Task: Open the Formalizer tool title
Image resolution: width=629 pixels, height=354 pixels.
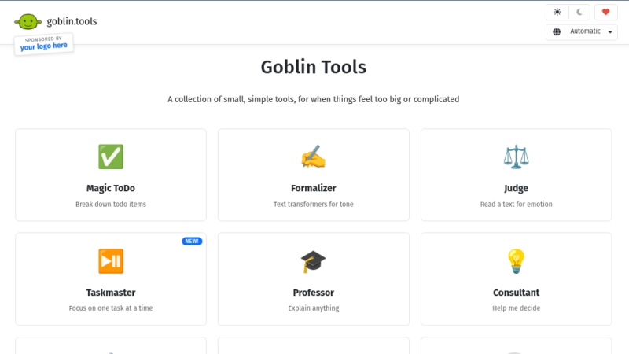Action: click(313, 188)
